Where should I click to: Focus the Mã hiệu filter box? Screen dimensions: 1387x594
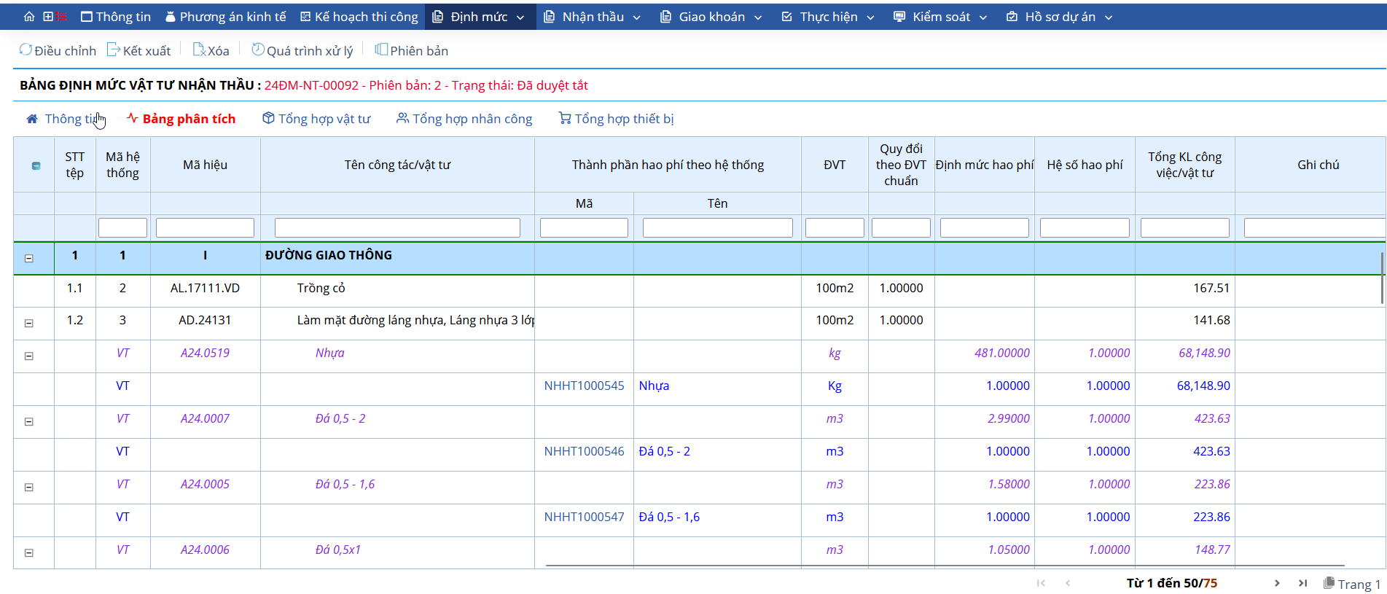tap(205, 227)
